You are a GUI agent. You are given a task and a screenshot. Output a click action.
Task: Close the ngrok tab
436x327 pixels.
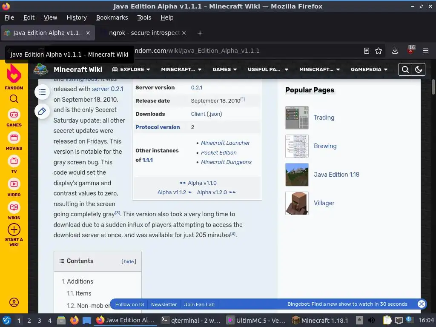(x=184, y=33)
